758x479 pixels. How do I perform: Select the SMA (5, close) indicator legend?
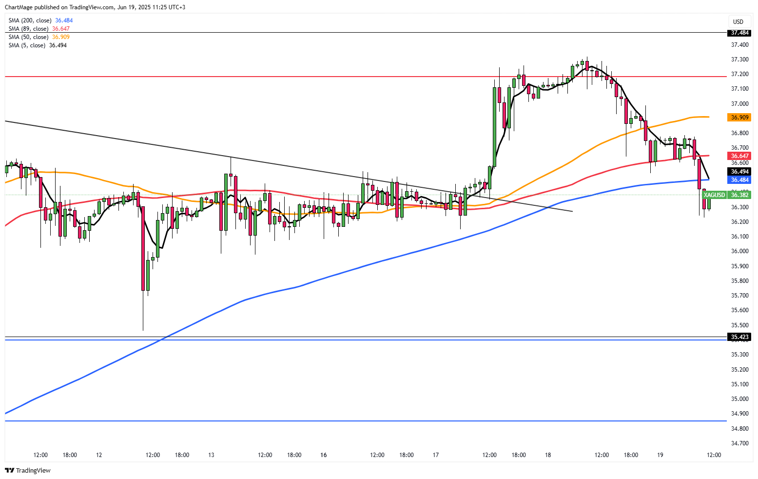[38, 45]
